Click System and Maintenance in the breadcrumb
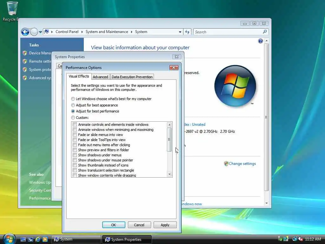Image resolution: width=325 pixels, height=244 pixels. (107, 32)
